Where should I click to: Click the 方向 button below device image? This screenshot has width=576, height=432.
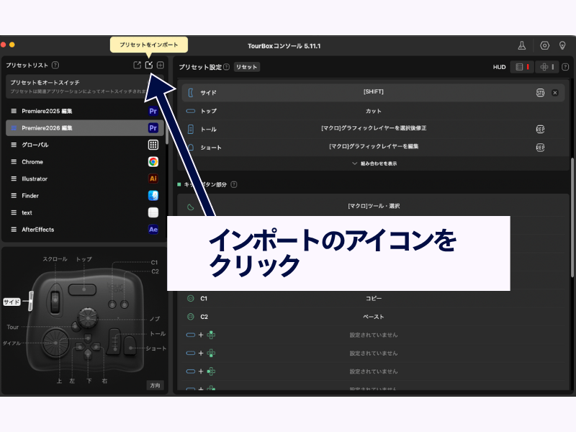(154, 385)
